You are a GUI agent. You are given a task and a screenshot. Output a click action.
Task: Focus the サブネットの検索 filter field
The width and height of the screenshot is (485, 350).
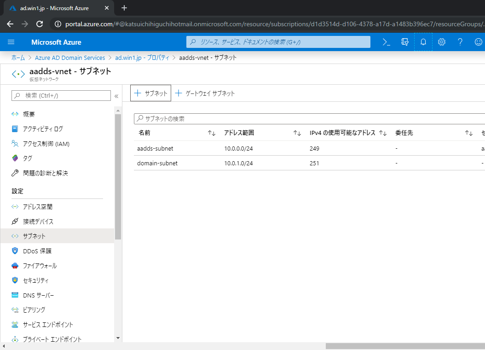309,119
